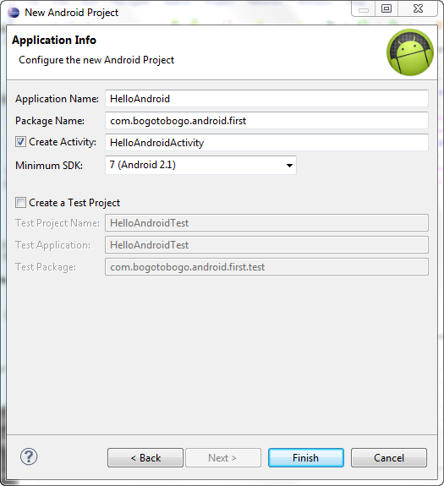The height and width of the screenshot is (486, 444).
Task: Maximize the New Android Project window
Action: click(x=386, y=9)
